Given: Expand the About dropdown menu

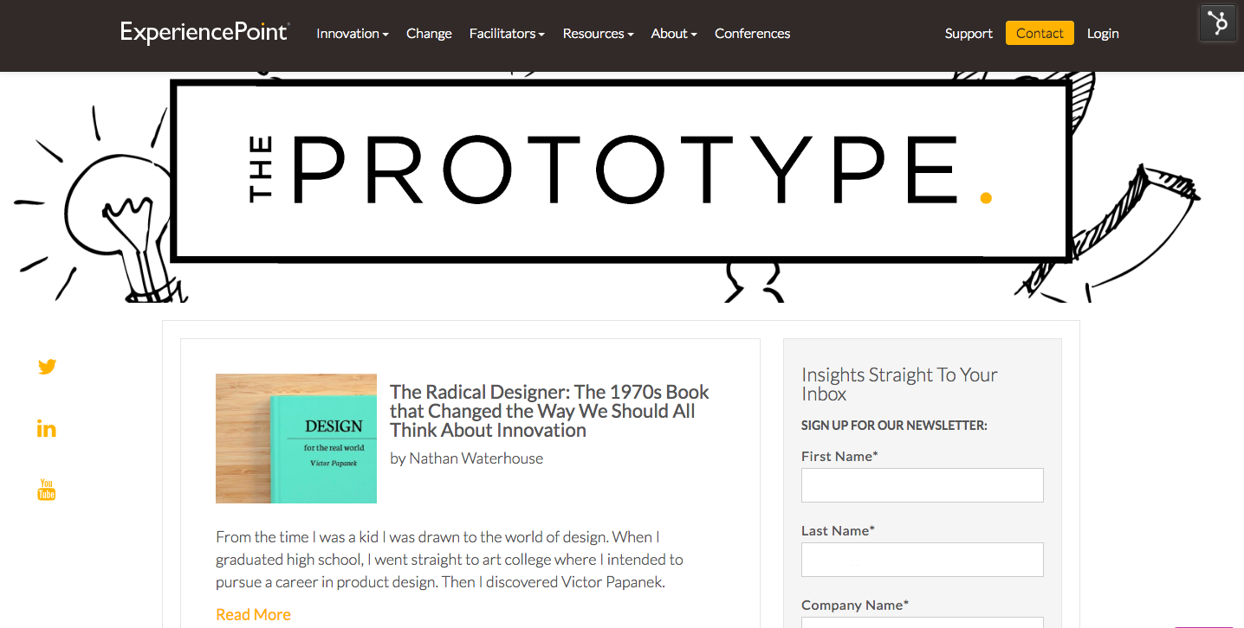Looking at the screenshot, I should 674,34.
